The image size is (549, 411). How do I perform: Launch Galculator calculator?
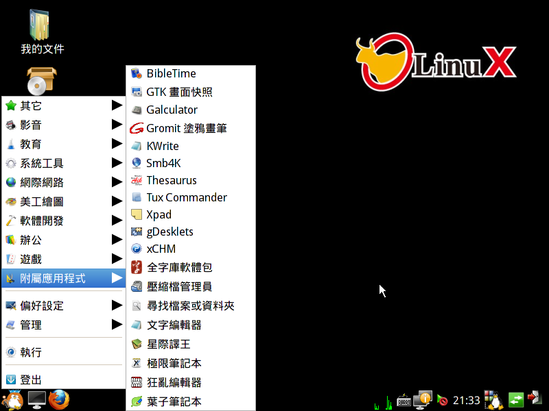[172, 110]
